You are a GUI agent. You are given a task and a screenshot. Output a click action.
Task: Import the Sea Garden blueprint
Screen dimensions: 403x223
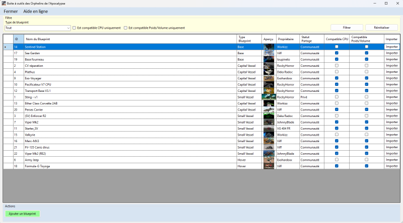[x=392, y=53]
